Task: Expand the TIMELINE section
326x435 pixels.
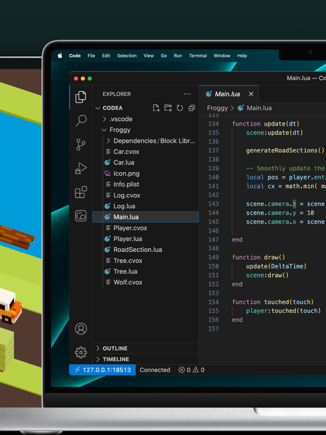Action: (x=116, y=359)
